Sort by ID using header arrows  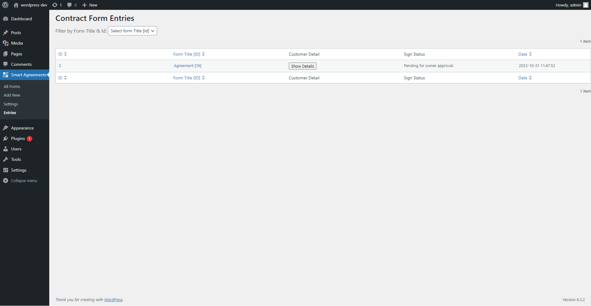66,54
